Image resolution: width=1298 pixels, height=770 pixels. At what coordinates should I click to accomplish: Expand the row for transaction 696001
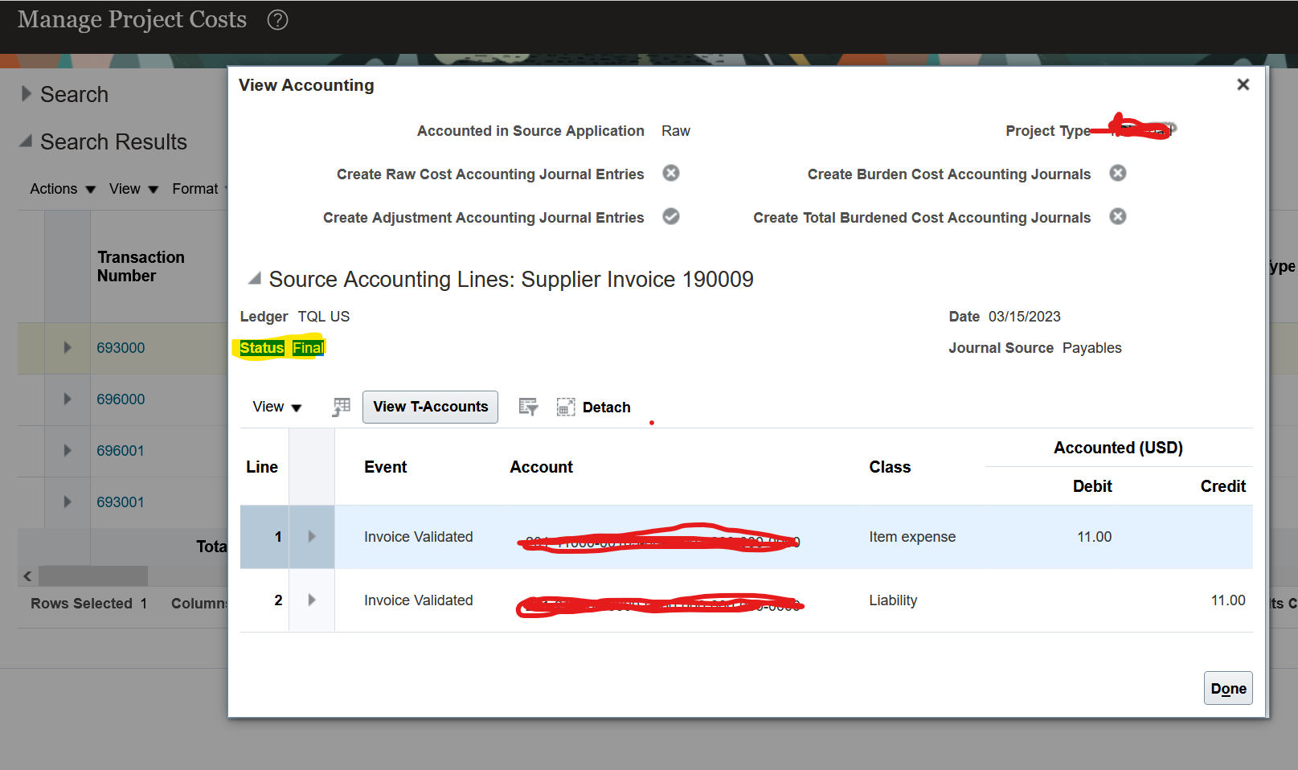(68, 450)
